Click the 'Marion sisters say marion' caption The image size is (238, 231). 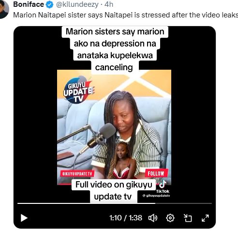(115, 31)
